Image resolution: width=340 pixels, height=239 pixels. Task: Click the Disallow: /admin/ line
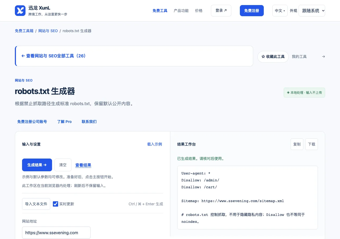tap(200, 180)
